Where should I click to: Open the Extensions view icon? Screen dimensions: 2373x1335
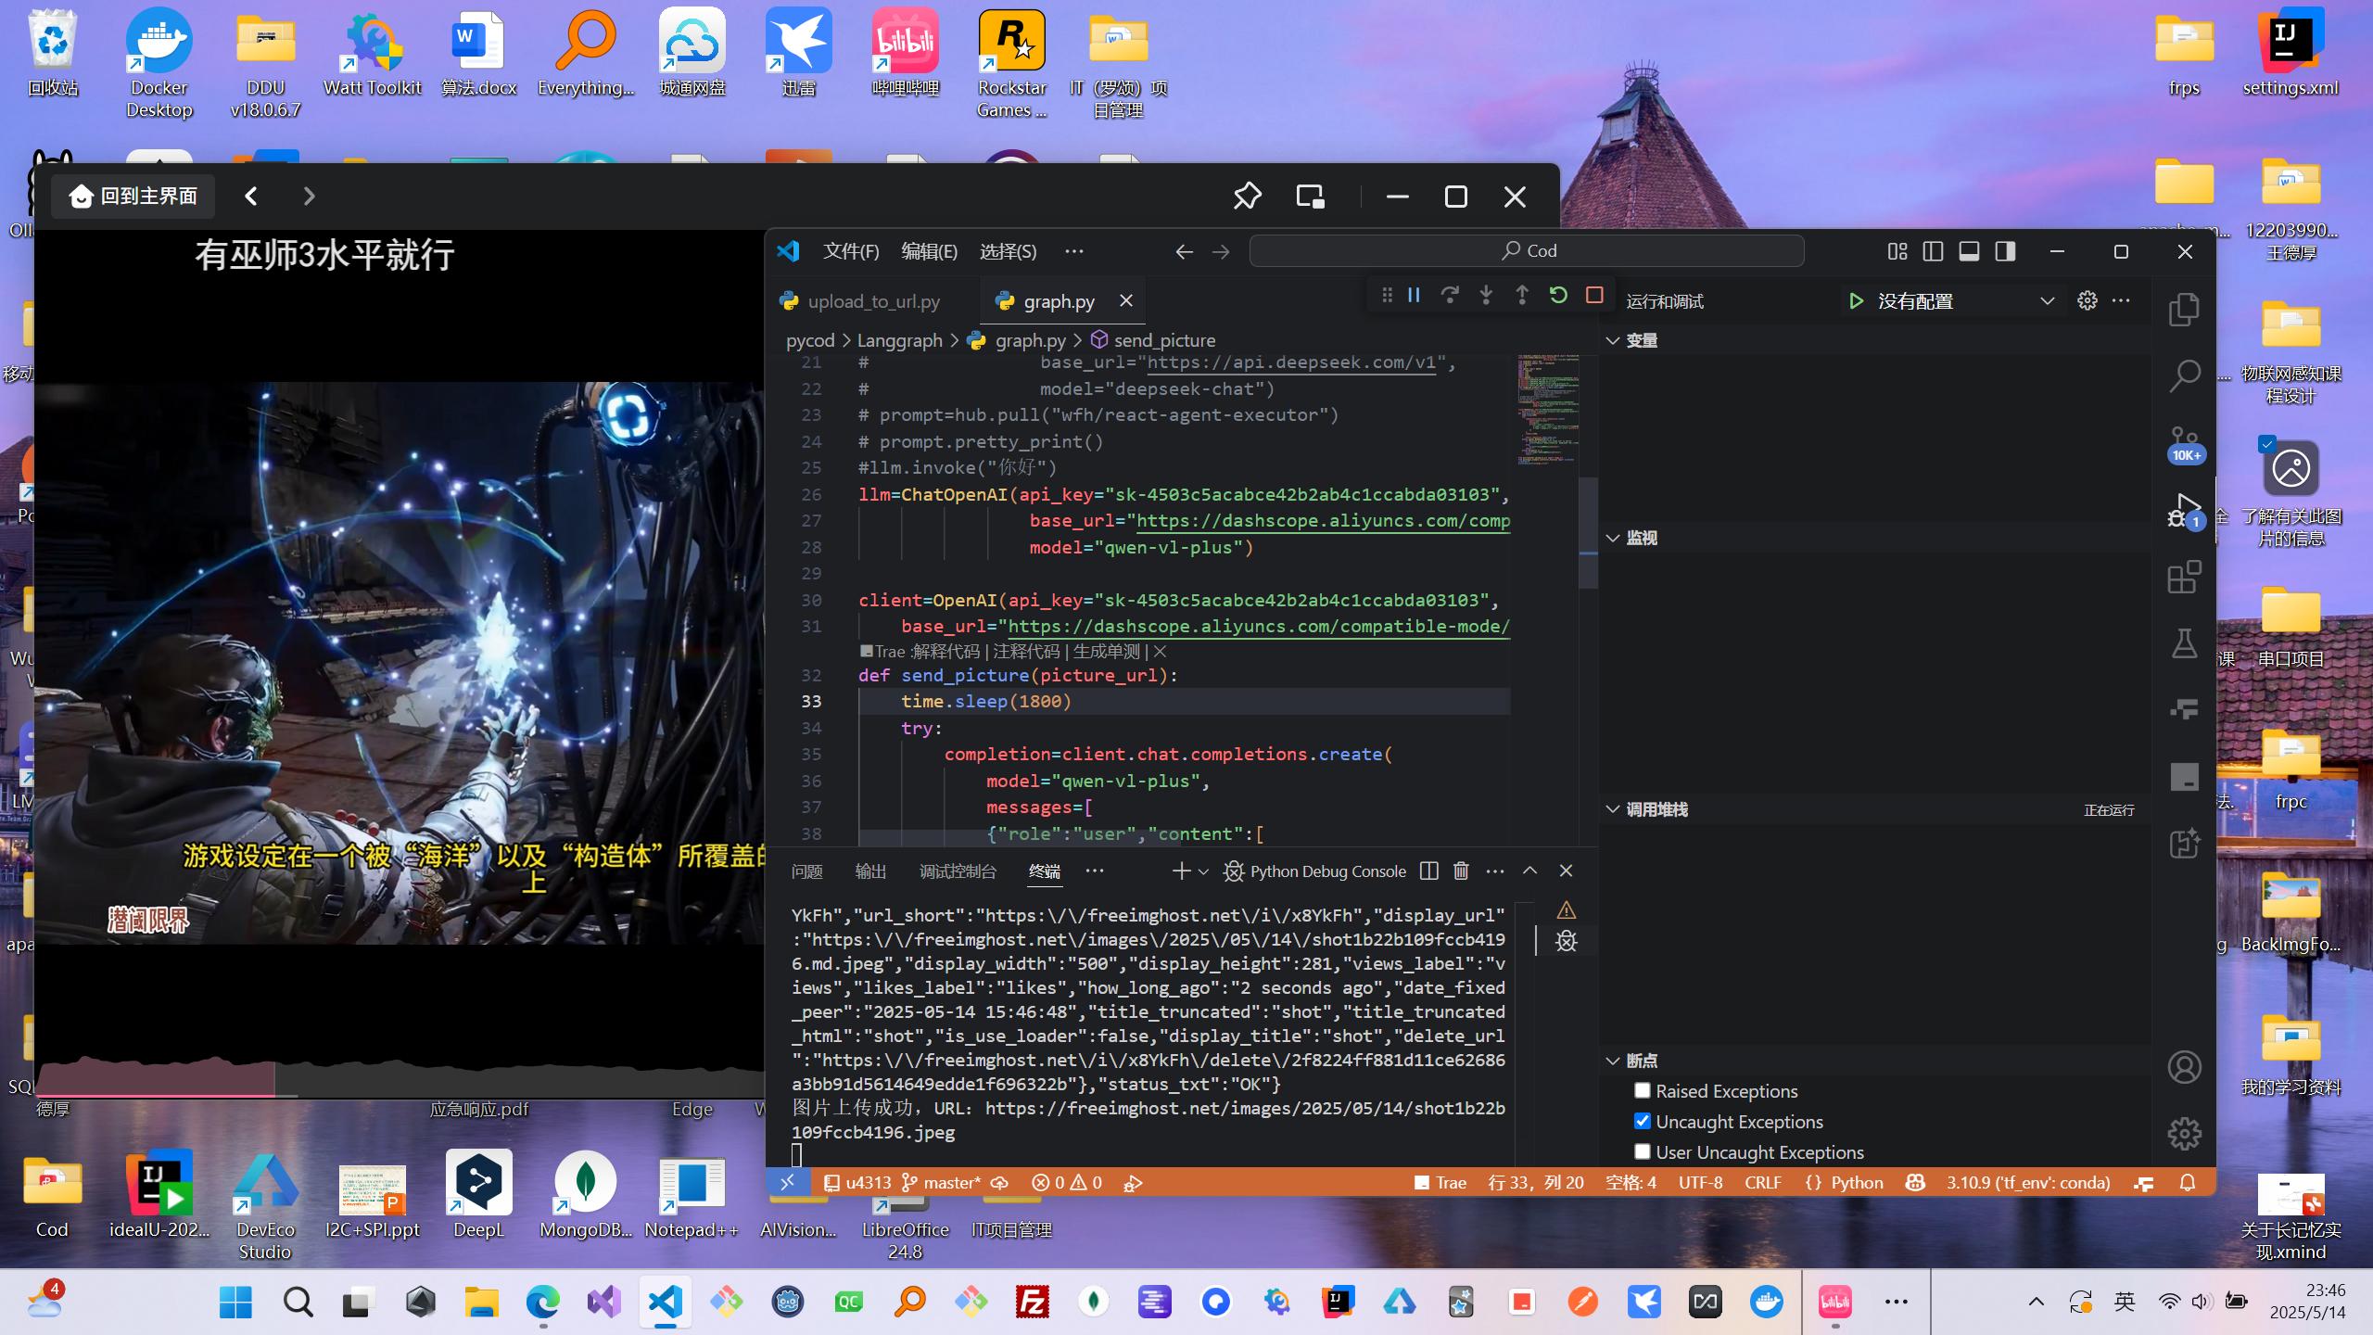[2184, 578]
